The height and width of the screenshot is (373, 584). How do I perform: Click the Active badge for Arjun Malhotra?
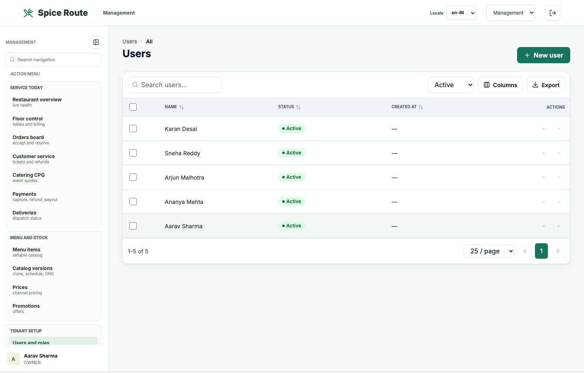point(292,177)
